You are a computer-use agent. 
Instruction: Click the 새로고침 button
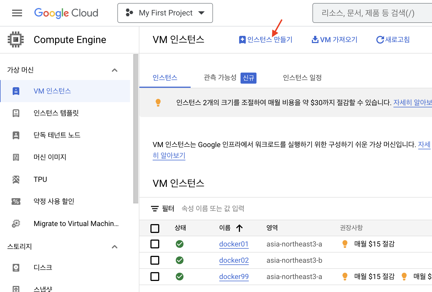coord(393,40)
